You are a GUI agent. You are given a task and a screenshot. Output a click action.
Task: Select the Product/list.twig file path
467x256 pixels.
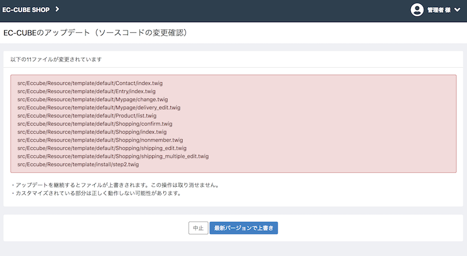tap(87, 116)
